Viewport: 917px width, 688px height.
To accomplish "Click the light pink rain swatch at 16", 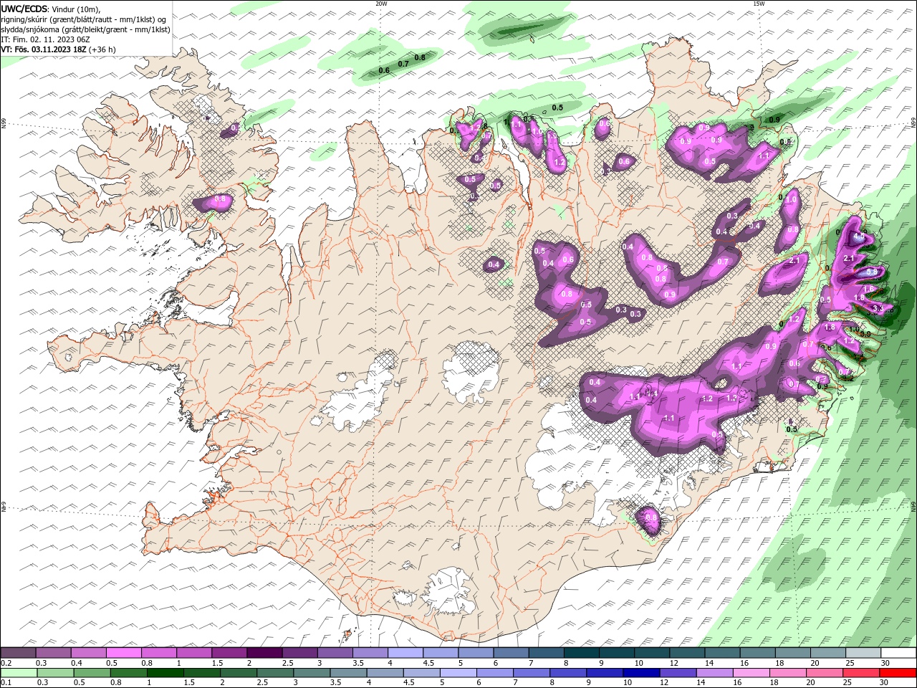I will tap(751, 673).
